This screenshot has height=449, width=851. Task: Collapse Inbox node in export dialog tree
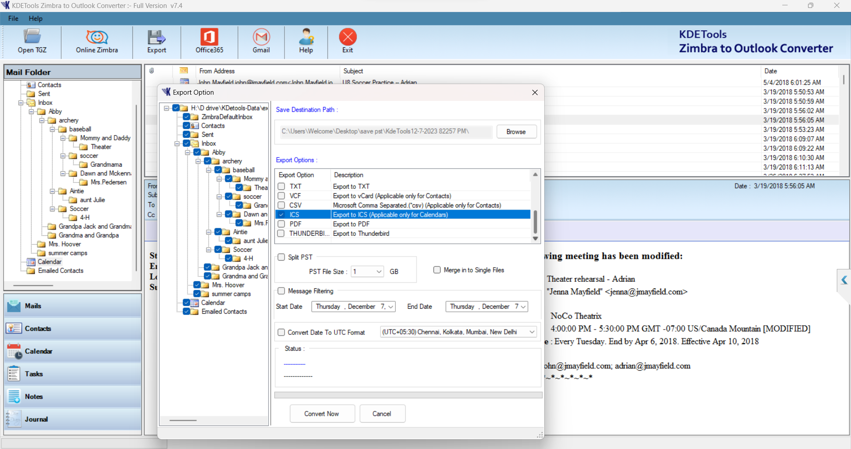tap(177, 143)
